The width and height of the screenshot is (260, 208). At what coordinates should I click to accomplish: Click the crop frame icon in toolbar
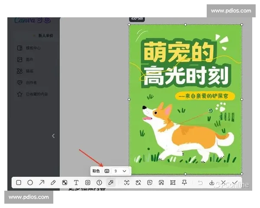pos(173,182)
